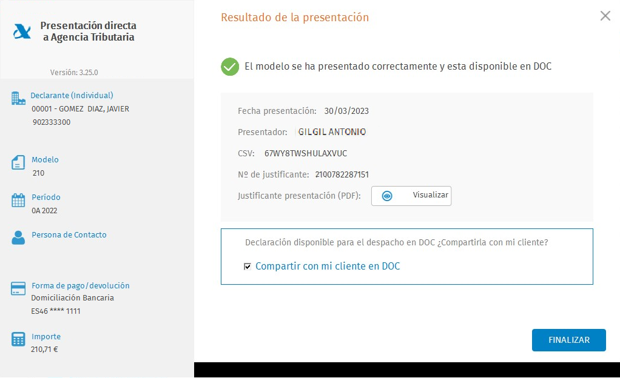
Task: Open the Forma de pago/devolución link
Action: click(x=80, y=285)
